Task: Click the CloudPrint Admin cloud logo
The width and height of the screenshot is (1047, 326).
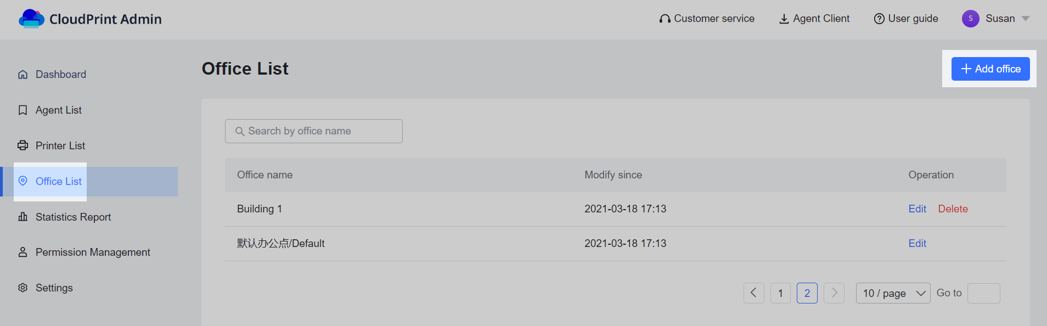Action: click(31, 19)
